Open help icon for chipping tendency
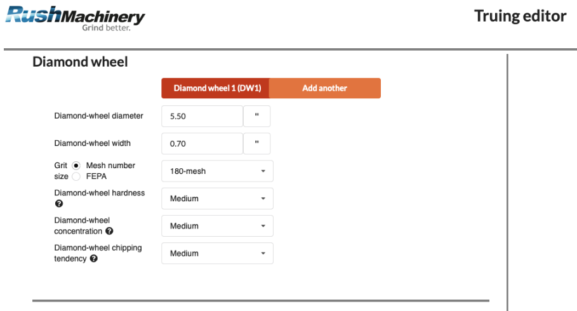The width and height of the screenshot is (577, 311). [94, 258]
